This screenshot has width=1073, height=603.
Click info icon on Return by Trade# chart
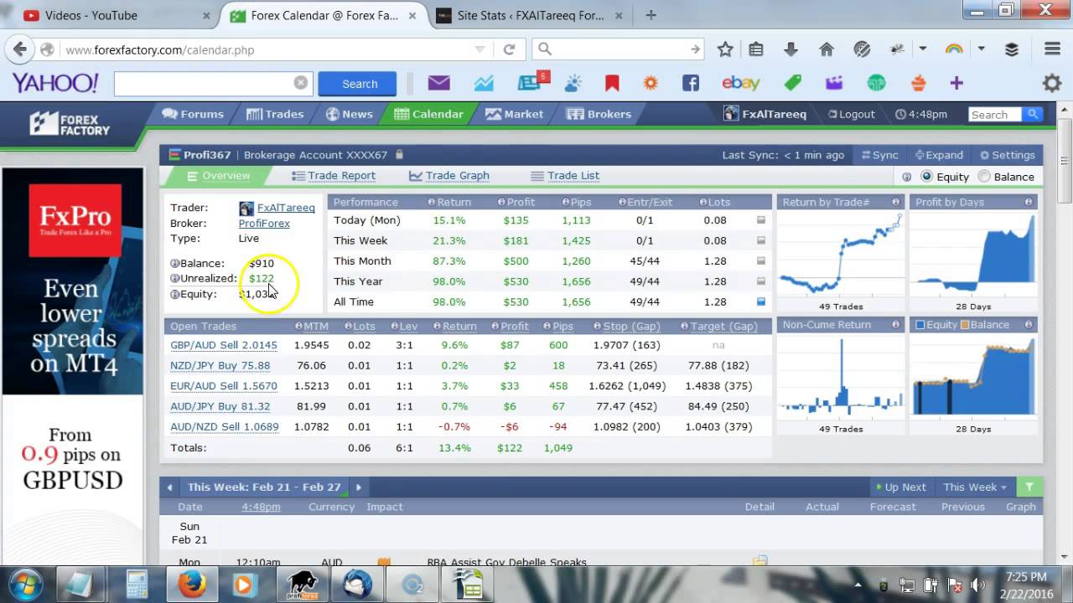click(895, 202)
